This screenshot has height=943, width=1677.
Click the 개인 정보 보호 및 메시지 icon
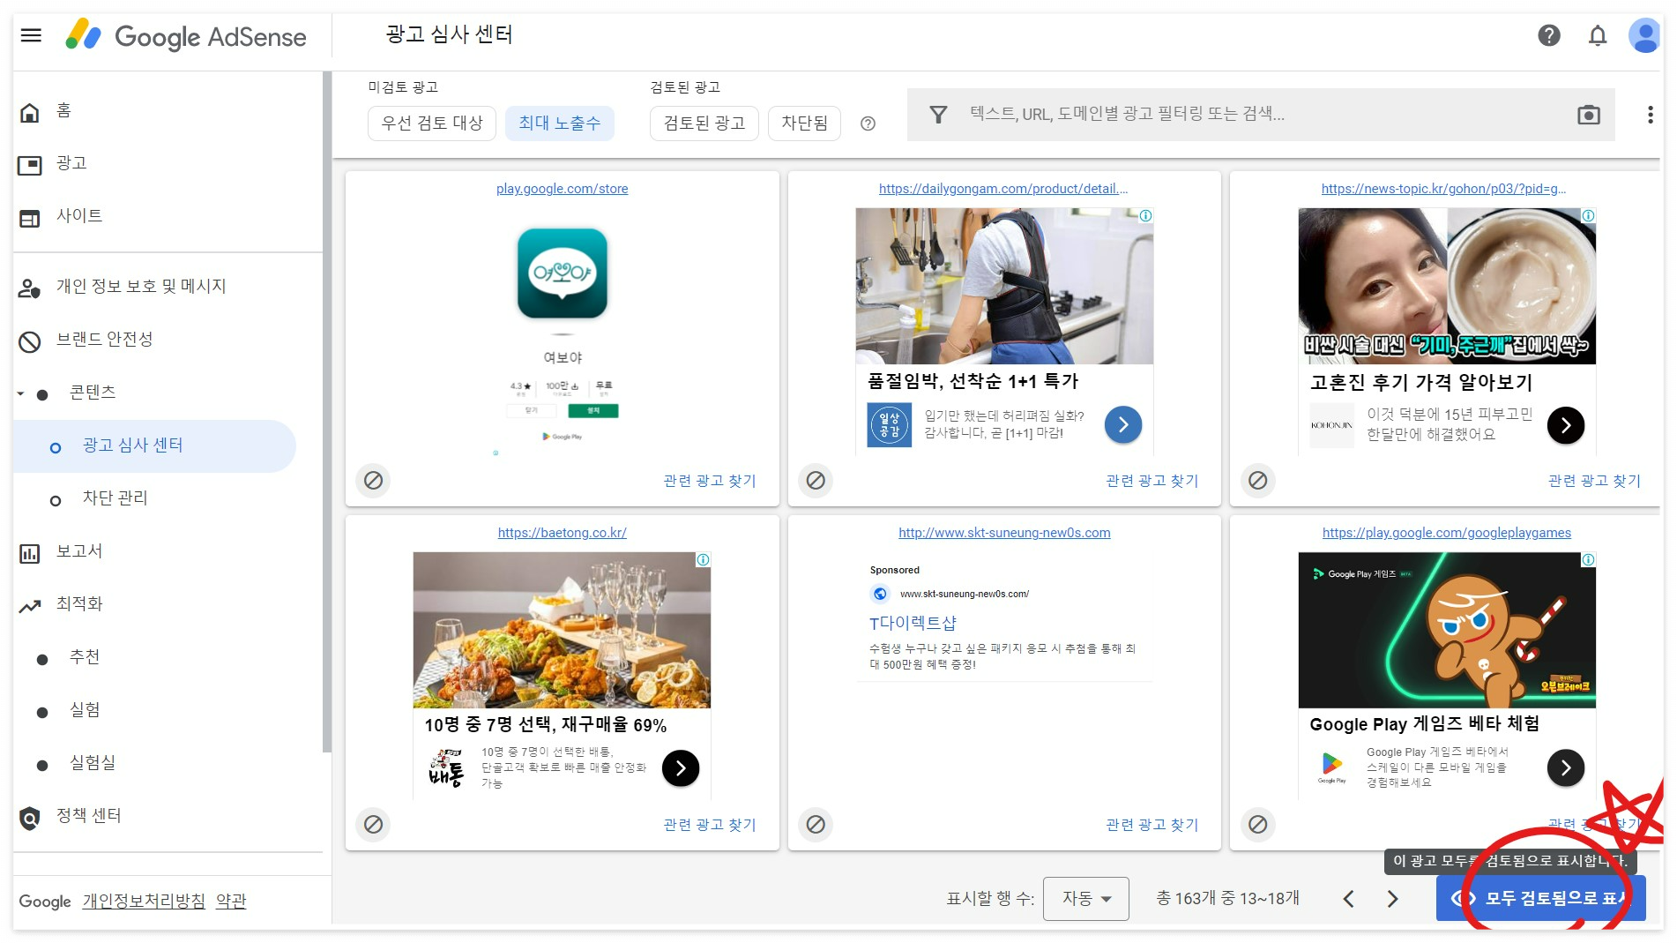pyautogui.click(x=30, y=288)
